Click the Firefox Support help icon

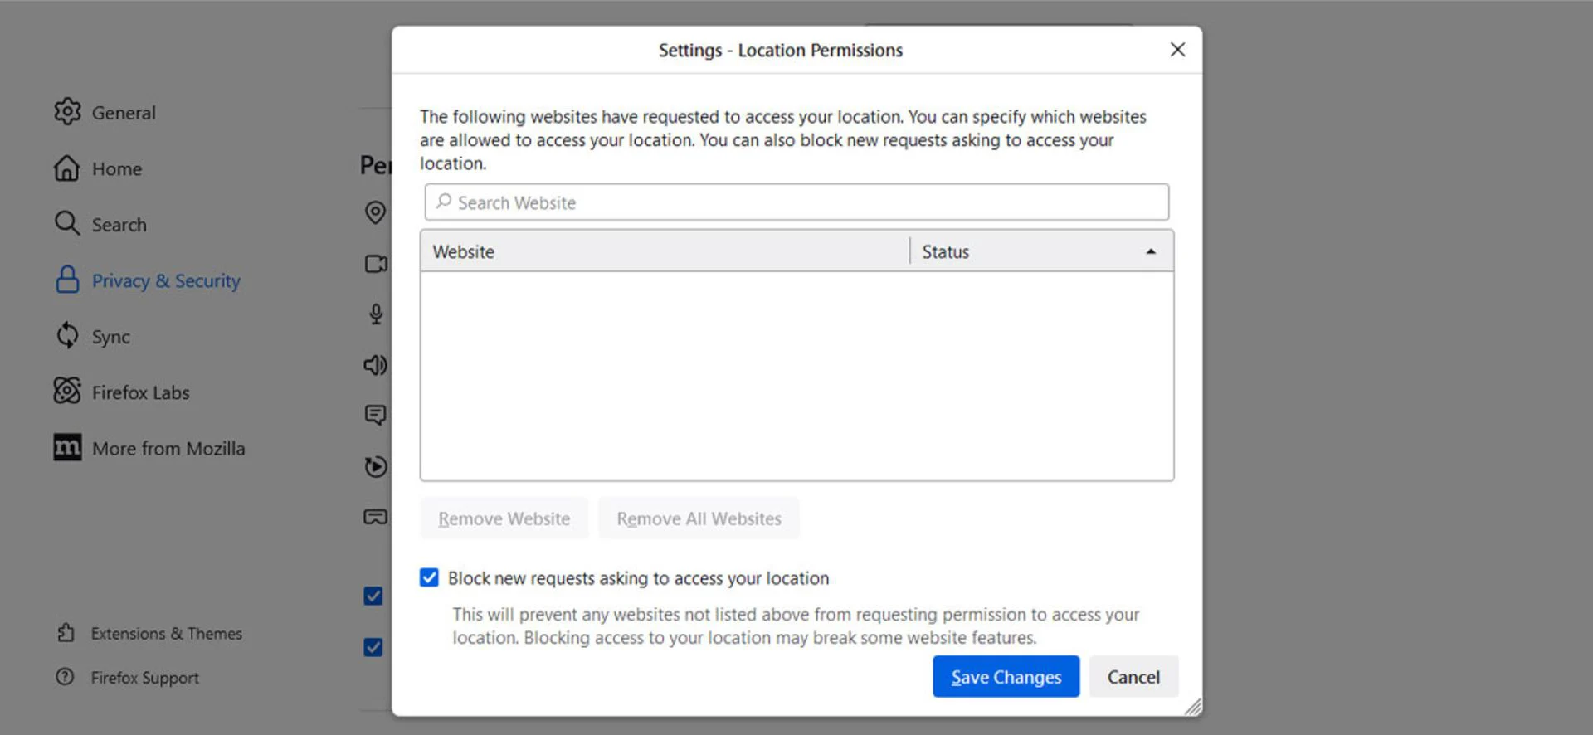coord(66,677)
